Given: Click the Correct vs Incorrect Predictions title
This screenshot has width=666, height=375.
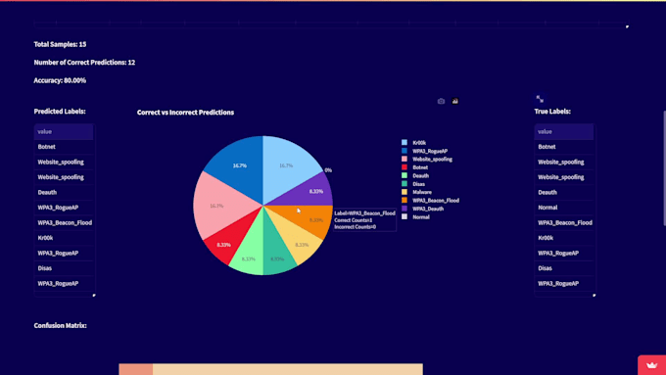Looking at the screenshot, I should (185, 113).
